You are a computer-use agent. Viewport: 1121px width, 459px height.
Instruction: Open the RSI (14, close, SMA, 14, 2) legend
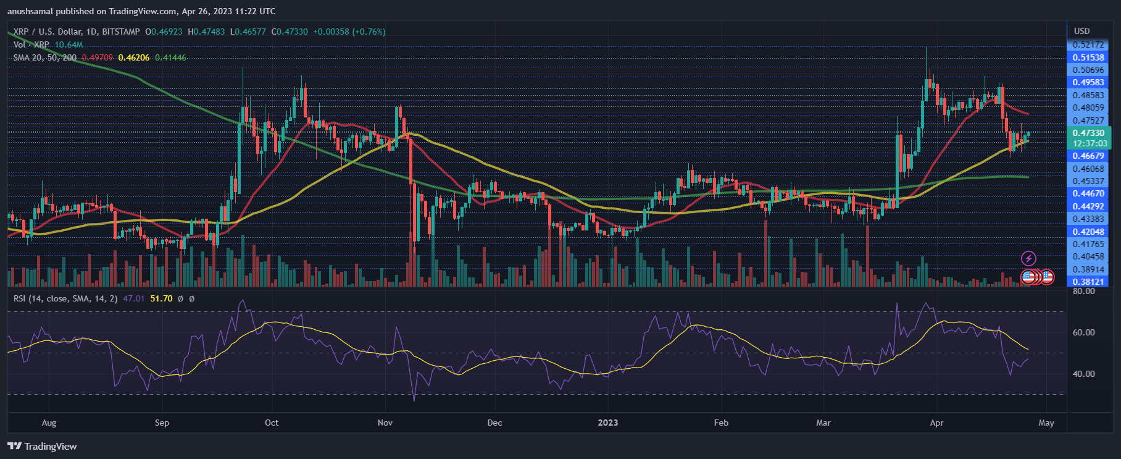coord(66,298)
